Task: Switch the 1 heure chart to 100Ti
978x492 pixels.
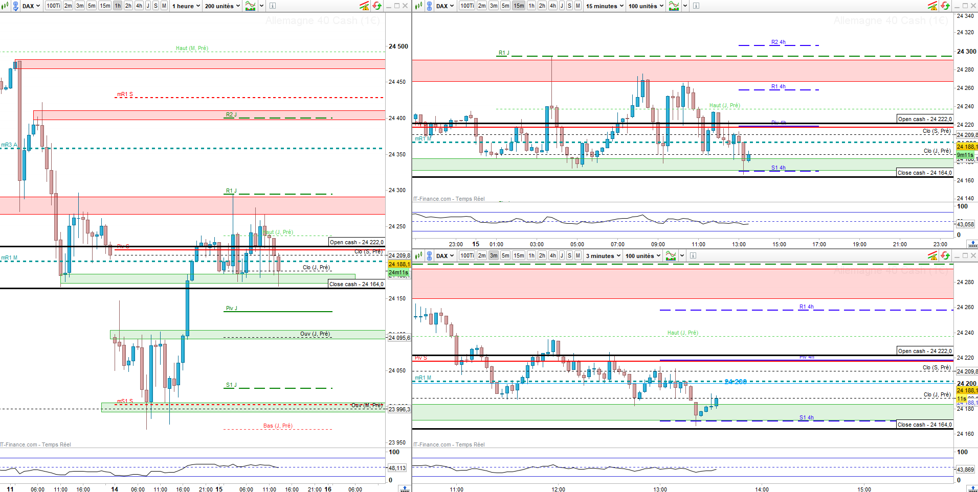Action: pos(53,6)
